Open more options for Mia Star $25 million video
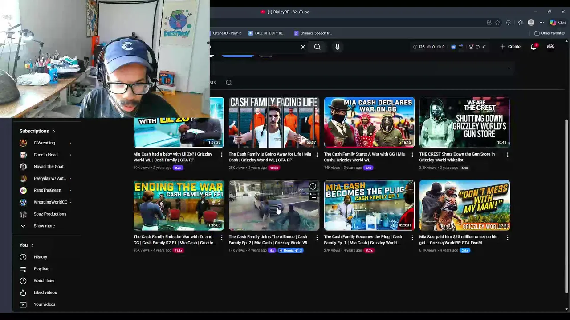This screenshot has height=320, width=570. [507, 237]
